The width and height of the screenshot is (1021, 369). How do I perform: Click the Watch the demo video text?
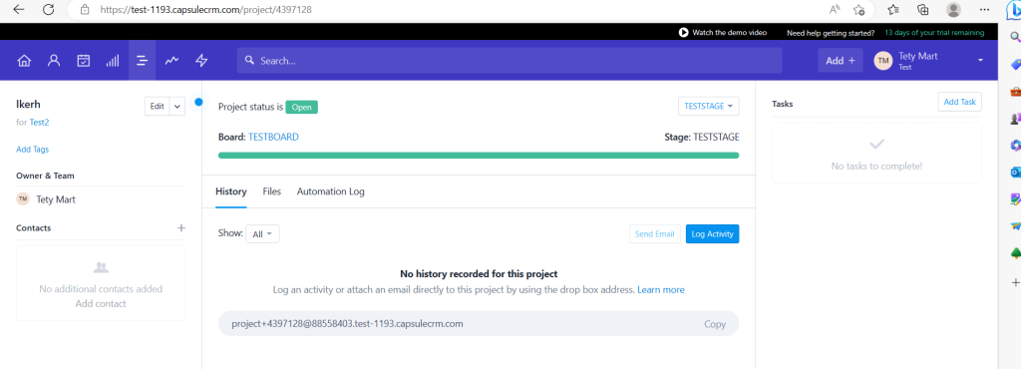coord(729,33)
